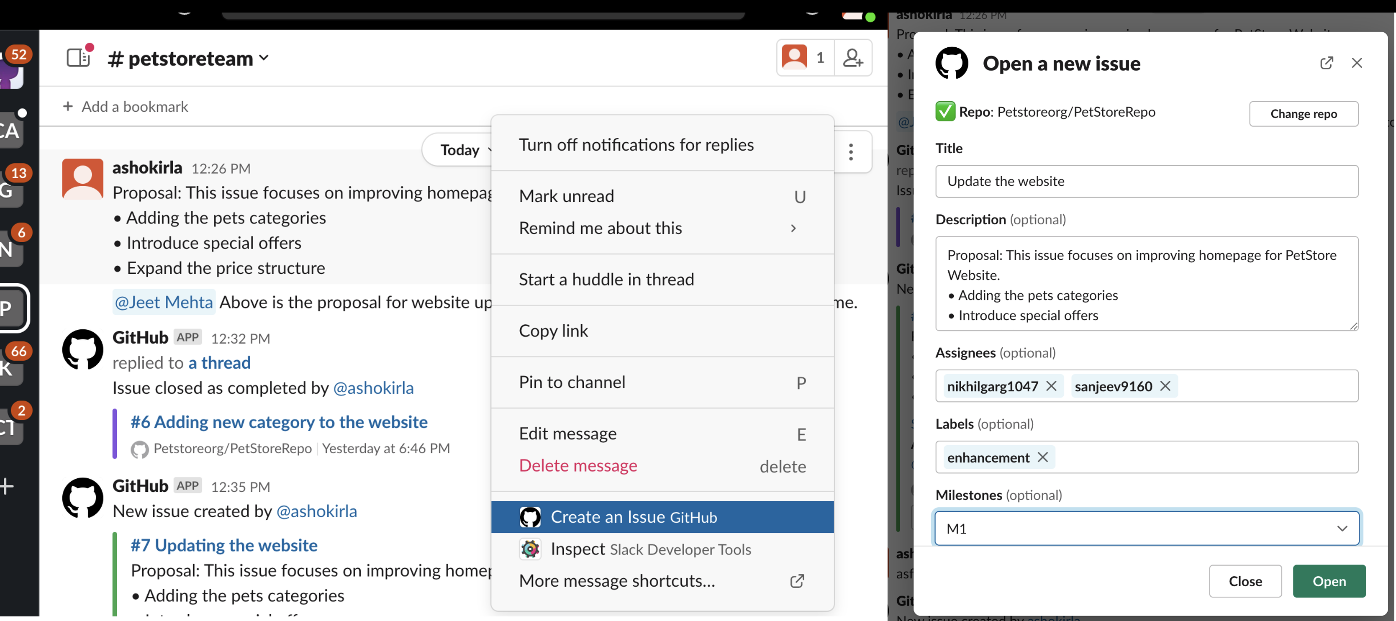Open the issue form in browser via external link icon
Screen dimensions: 1396x621
click(x=1327, y=63)
